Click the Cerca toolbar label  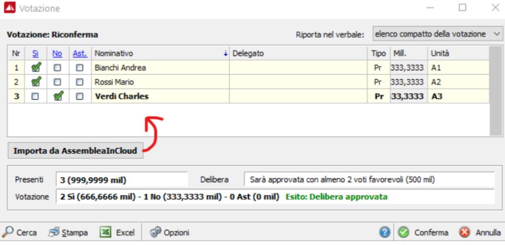point(26,232)
